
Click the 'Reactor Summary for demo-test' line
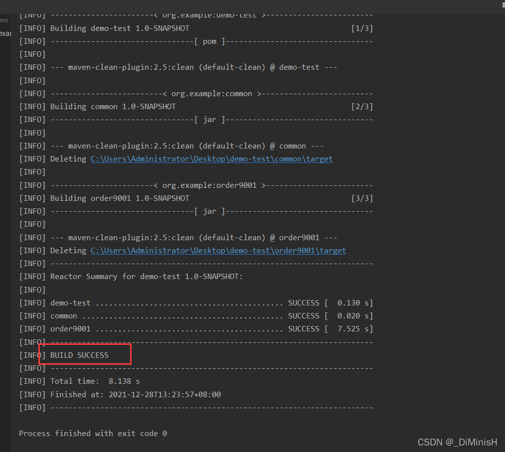tap(131, 277)
